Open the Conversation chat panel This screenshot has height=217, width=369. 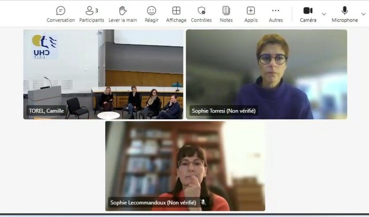pyautogui.click(x=61, y=14)
